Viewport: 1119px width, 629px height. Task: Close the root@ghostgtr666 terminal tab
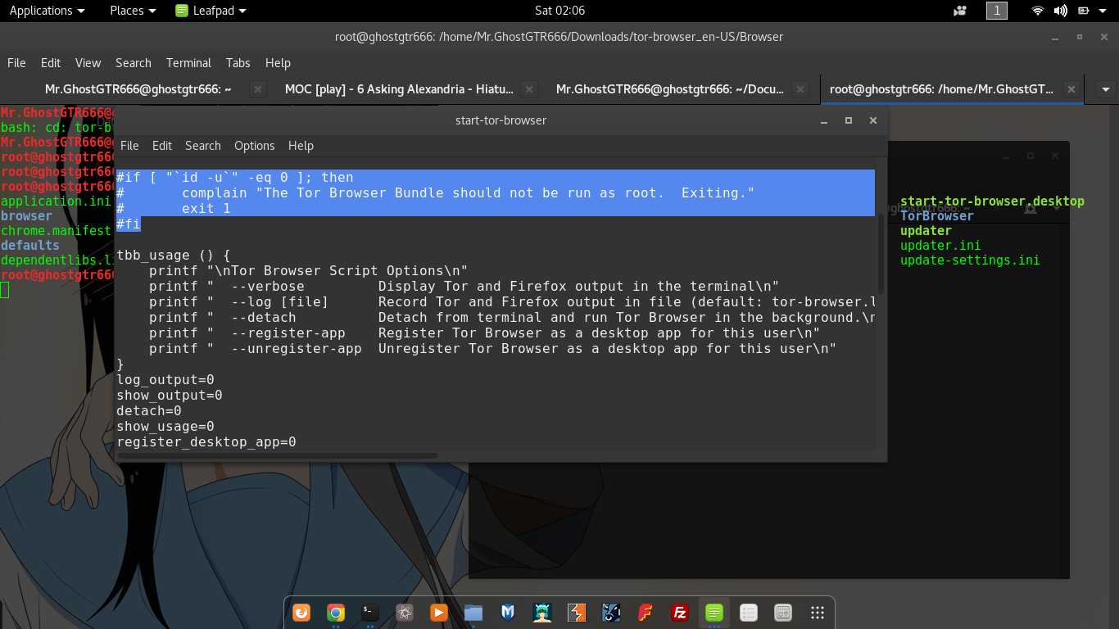1070,89
